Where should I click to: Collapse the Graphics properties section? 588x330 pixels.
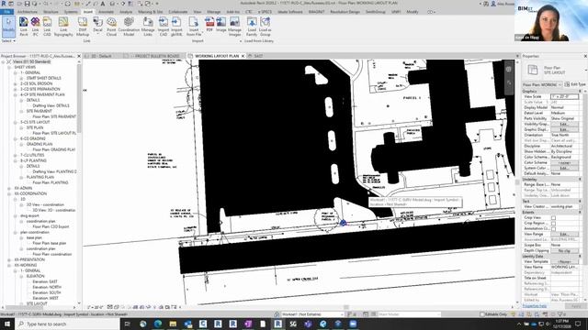pos(580,92)
